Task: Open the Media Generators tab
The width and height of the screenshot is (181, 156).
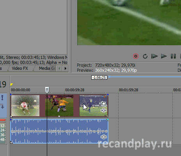Action: [x=47, y=68]
